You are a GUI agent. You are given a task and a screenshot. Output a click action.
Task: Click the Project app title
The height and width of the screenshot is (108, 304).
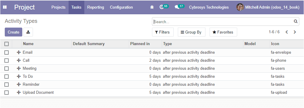click(x=24, y=7)
